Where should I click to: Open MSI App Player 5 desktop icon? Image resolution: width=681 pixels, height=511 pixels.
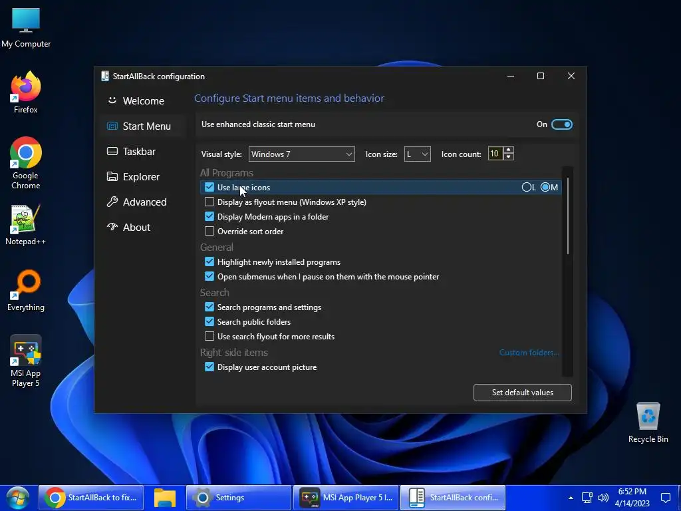26,361
